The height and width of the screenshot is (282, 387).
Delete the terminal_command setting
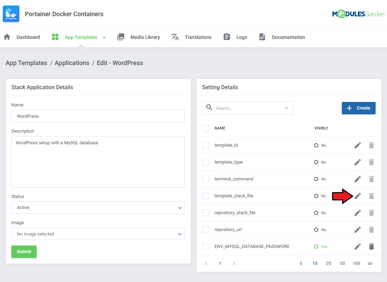pos(371,179)
